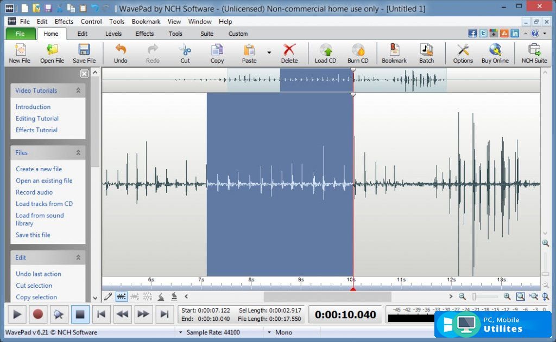Share on Twitter via the ribbon icon

(483, 33)
